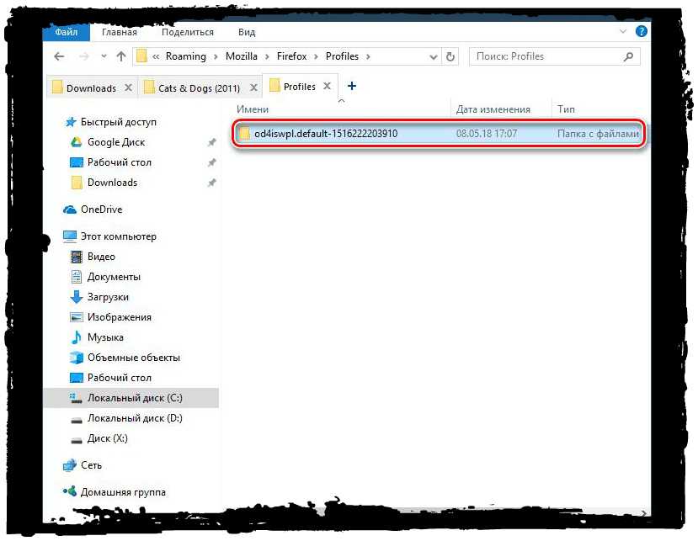Open the Видео folder
The width and height of the screenshot is (698, 541).
[100, 257]
